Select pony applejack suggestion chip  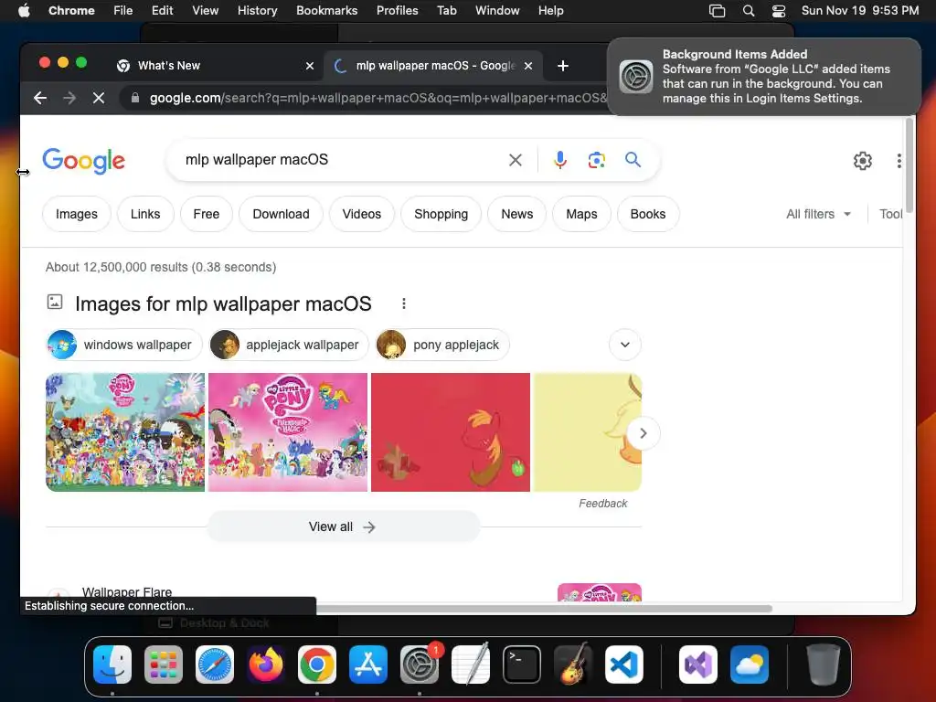442,345
